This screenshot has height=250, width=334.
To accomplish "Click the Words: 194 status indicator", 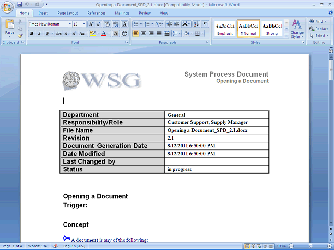I will (x=37, y=246).
